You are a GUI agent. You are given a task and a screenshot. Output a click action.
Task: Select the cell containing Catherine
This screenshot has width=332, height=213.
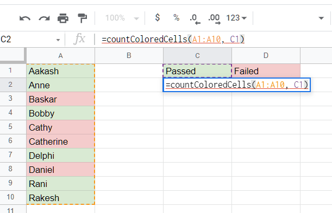point(60,141)
